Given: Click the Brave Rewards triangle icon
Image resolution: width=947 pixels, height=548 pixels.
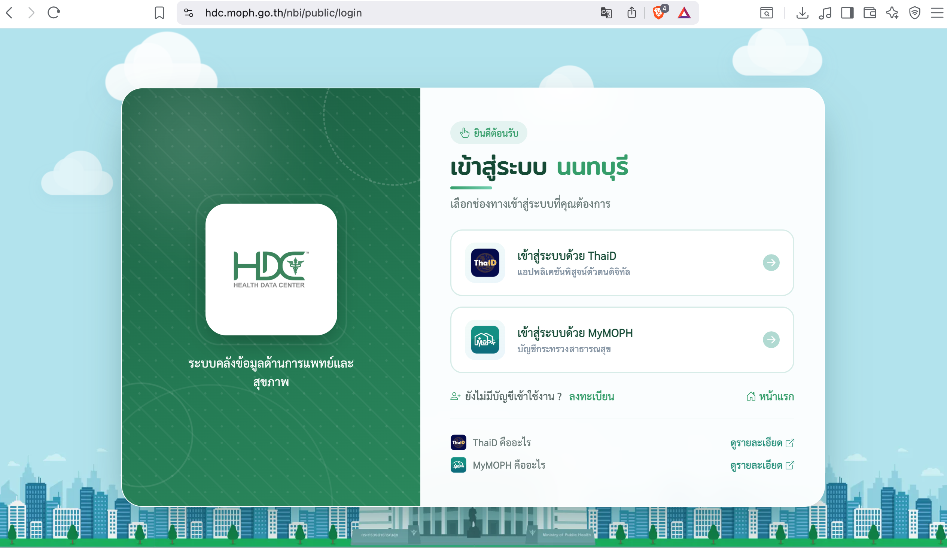Looking at the screenshot, I should pos(684,13).
